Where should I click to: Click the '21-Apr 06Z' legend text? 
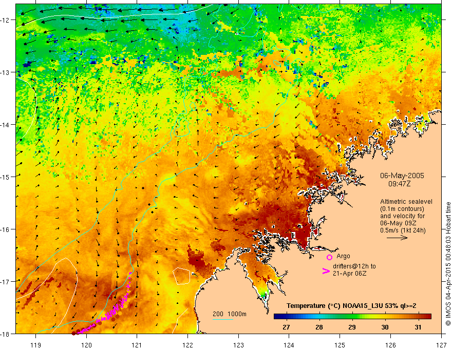(x=349, y=274)
